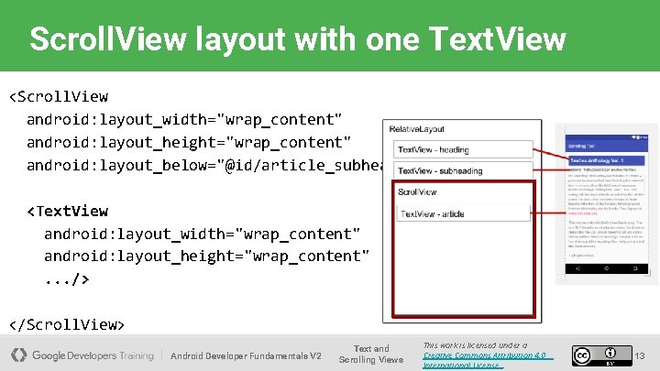
Task: Click the <TextView opening tag
Action: [67, 211]
